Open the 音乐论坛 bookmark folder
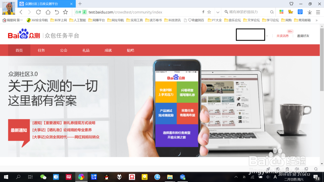 coord(233,20)
